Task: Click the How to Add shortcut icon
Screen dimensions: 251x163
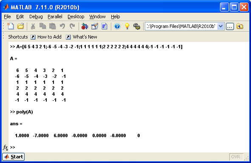Action: 33,37
